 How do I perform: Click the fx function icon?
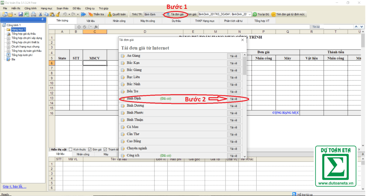[x=96, y=27]
